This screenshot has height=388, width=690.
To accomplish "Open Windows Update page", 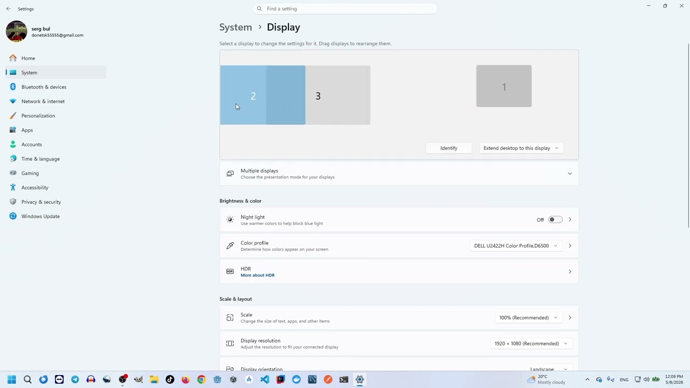I will click(56, 216).
